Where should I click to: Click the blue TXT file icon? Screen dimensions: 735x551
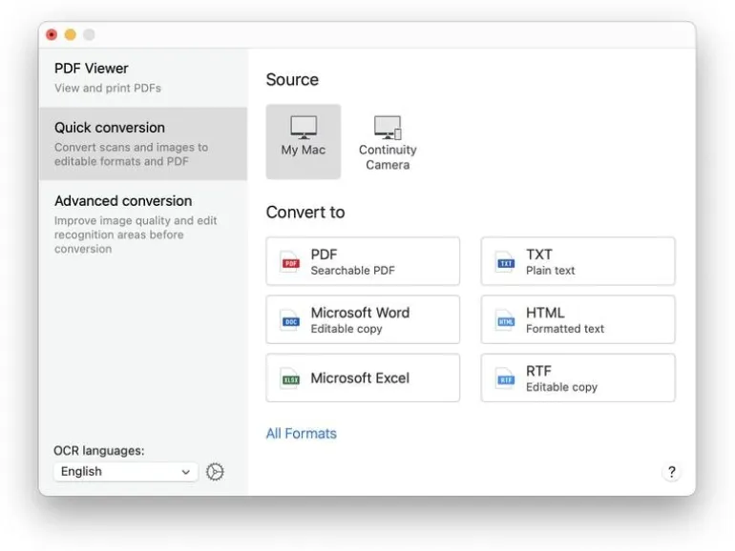pos(505,262)
